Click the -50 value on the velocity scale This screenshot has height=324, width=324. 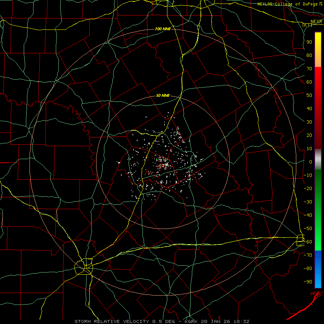click(x=308, y=229)
